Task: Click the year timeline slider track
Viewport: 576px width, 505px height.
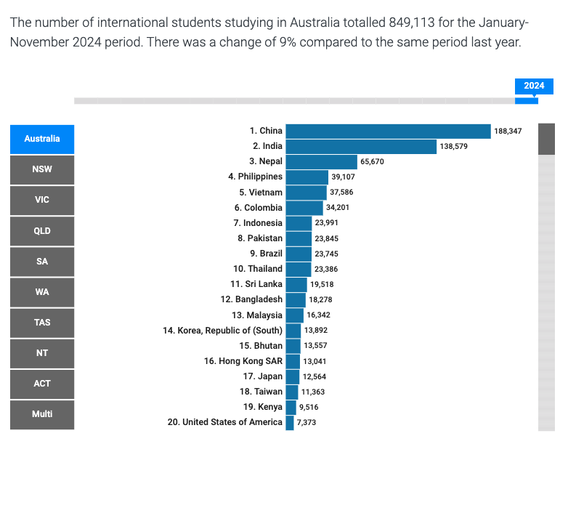Action: [291, 100]
